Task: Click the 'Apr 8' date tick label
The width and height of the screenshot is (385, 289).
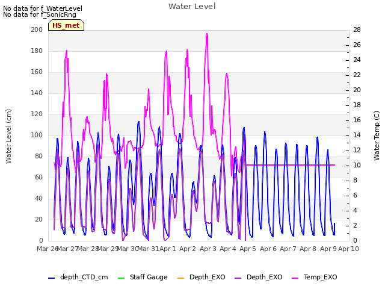Action: (308, 249)
